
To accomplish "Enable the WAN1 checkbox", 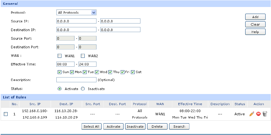I will [59, 56].
